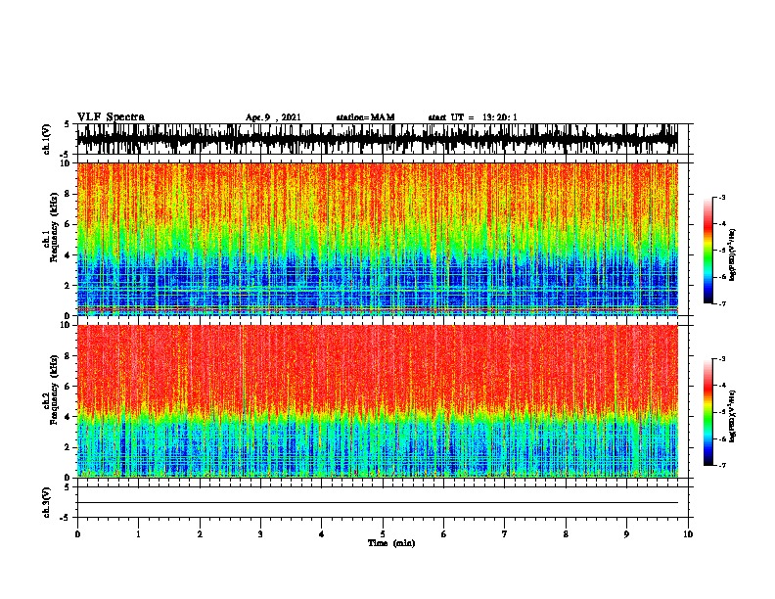Click the 3 minute tick label on time axis
This screenshot has width=775, height=599.
click(260, 534)
